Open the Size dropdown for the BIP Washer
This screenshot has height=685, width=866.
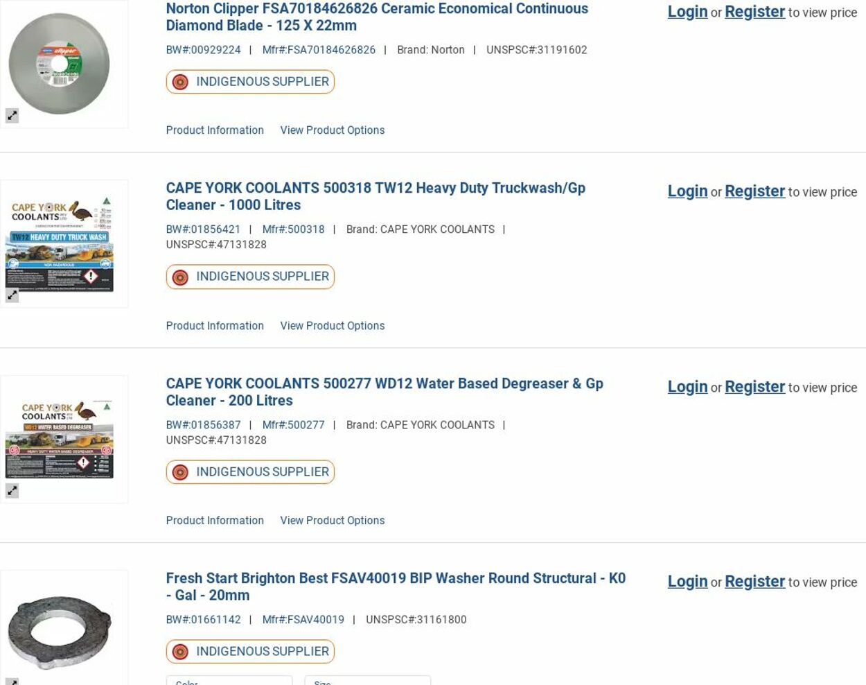click(x=367, y=680)
